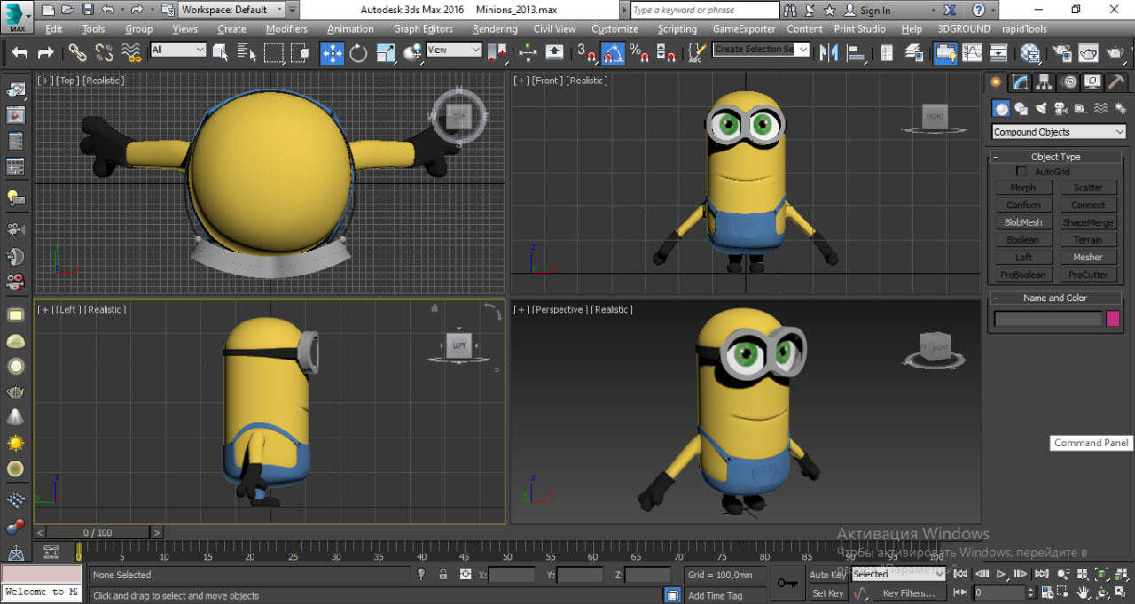This screenshot has height=604, width=1135.
Task: Select the Shapes category icon
Action: tap(1021, 108)
